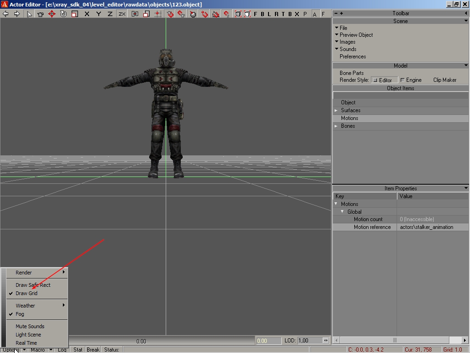
Task: Collapse the Motions group in Item Properties
Action: tap(336, 204)
